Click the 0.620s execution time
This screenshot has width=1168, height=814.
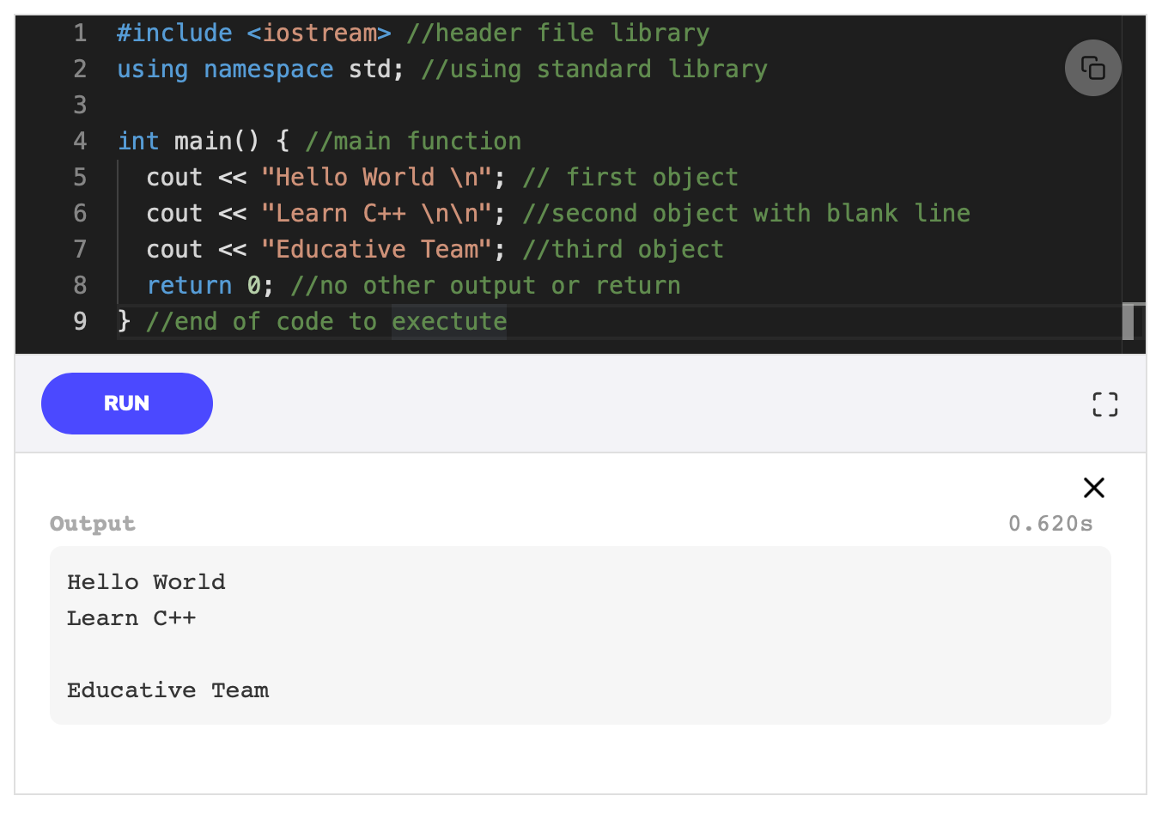click(x=1051, y=524)
